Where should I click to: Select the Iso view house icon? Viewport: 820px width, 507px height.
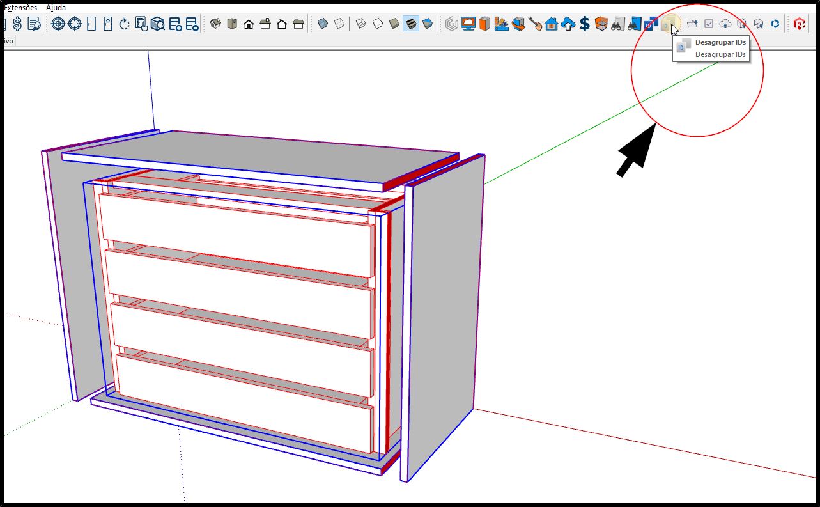(x=215, y=24)
